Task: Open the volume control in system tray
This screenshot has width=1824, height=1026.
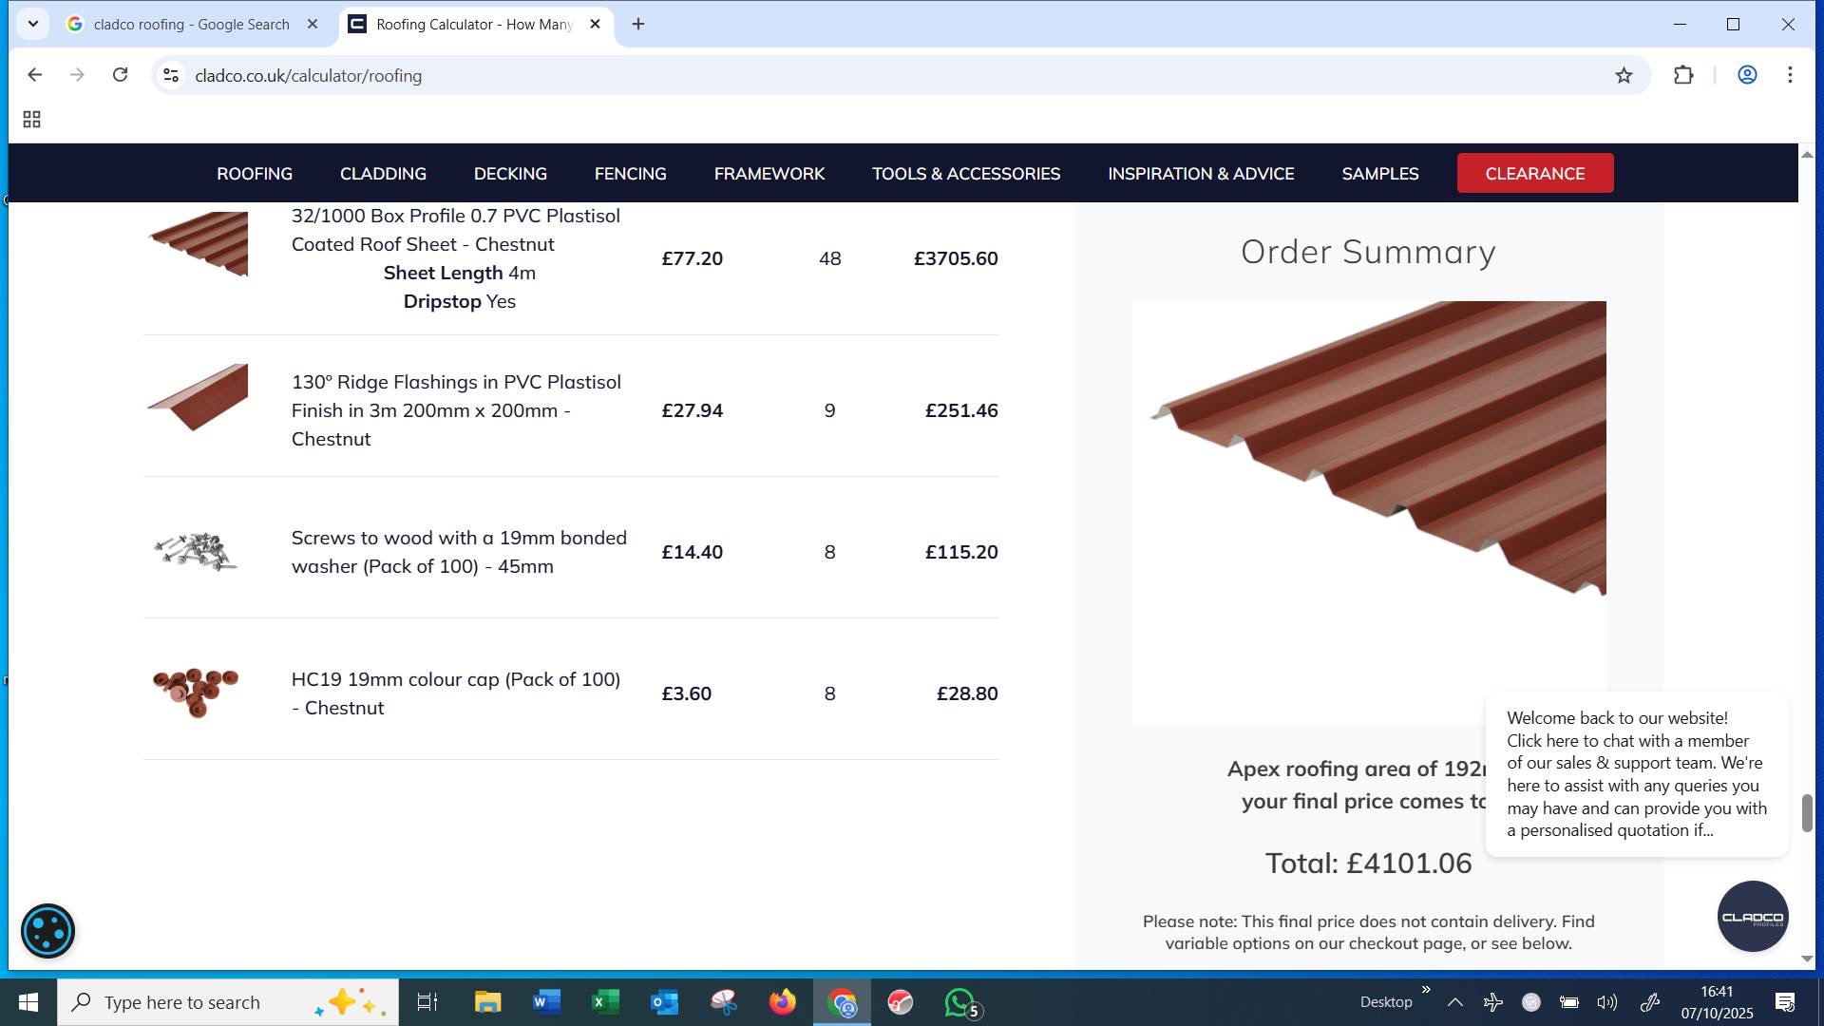Action: pos(1606,1002)
